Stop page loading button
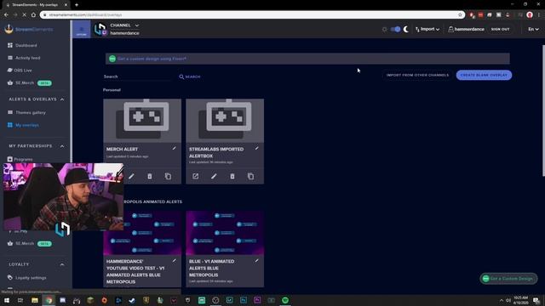Image resolution: width=545 pixels, height=306 pixels. (x=24, y=14)
